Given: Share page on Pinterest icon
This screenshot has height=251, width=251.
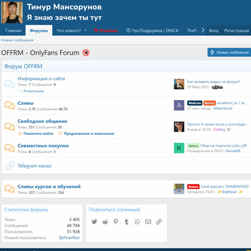Looking at the screenshot, I should pyautogui.click(x=116, y=222).
